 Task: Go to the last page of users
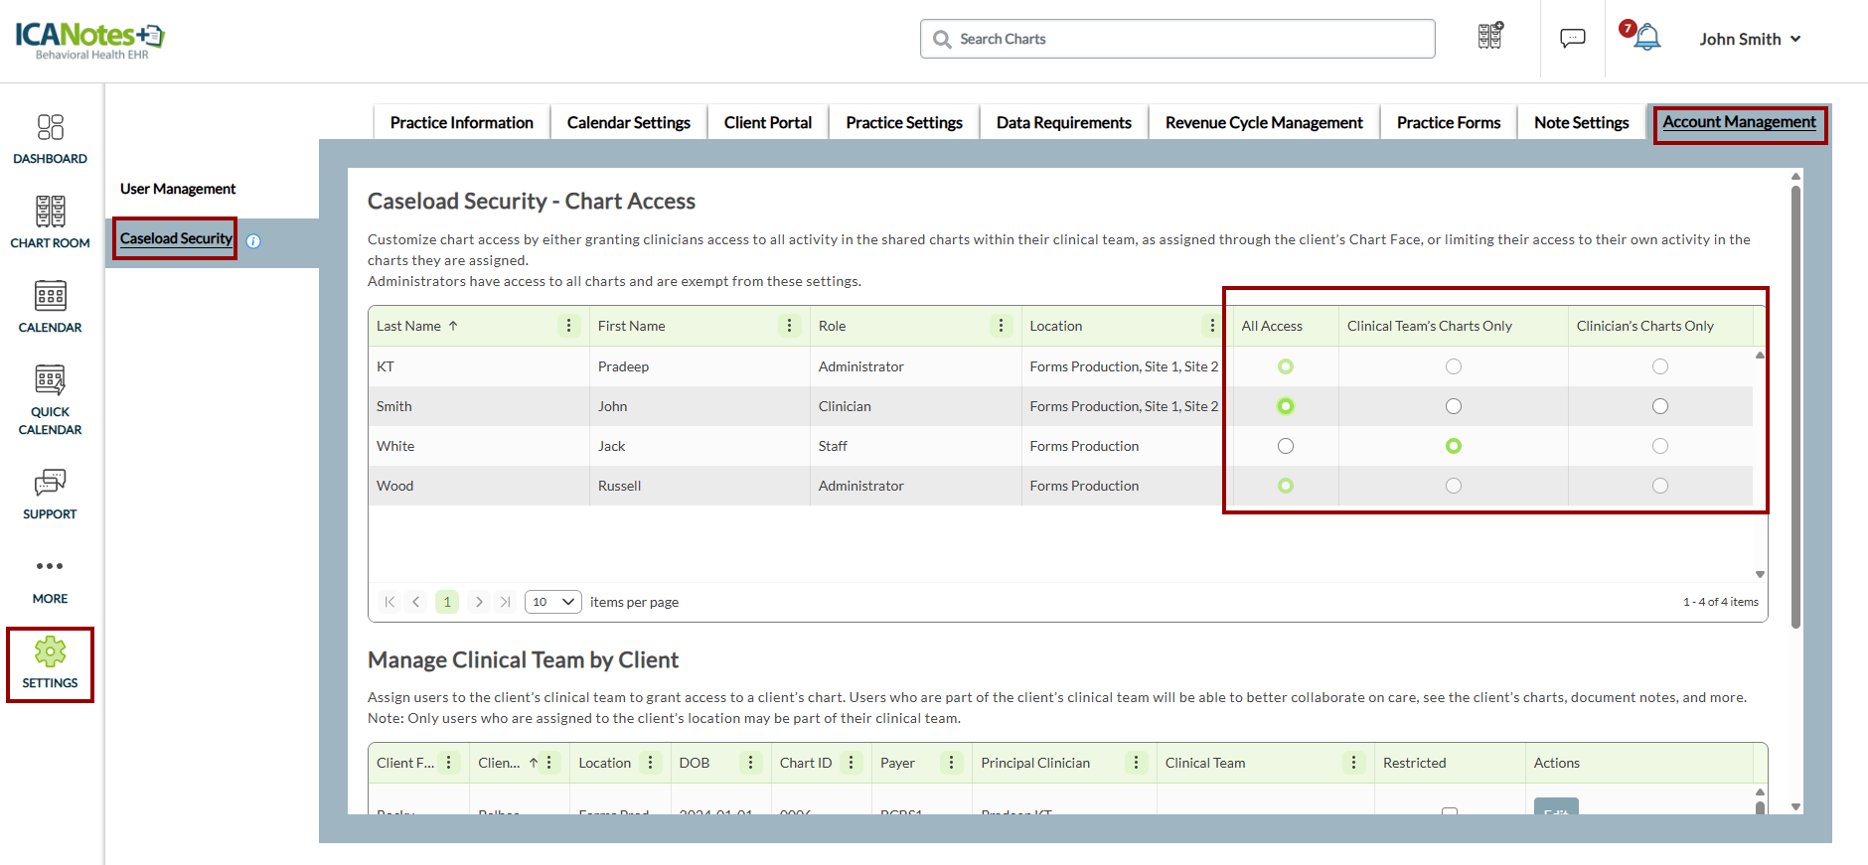(x=506, y=602)
